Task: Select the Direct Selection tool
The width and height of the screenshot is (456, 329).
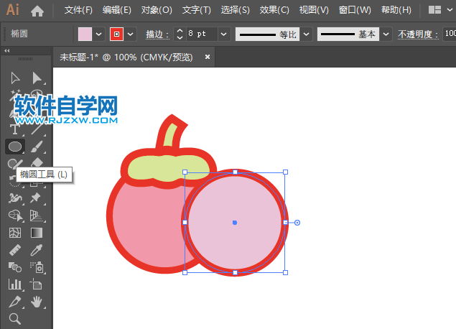Action: coord(37,78)
